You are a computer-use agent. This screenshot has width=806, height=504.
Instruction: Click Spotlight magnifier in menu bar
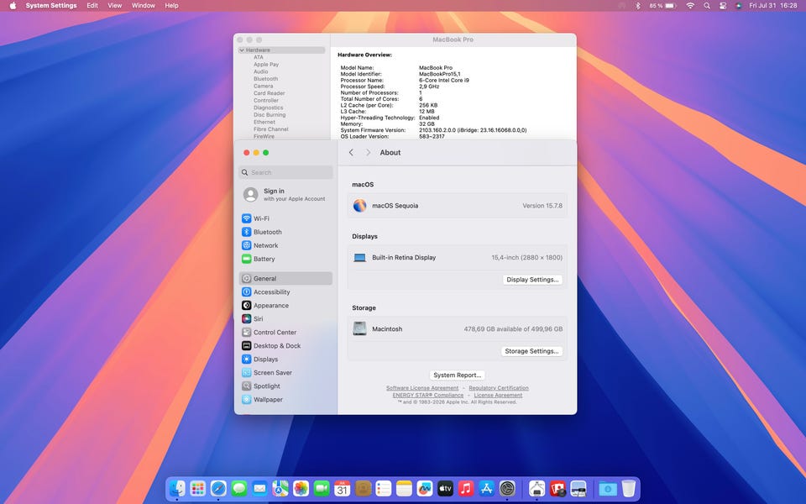707,6
